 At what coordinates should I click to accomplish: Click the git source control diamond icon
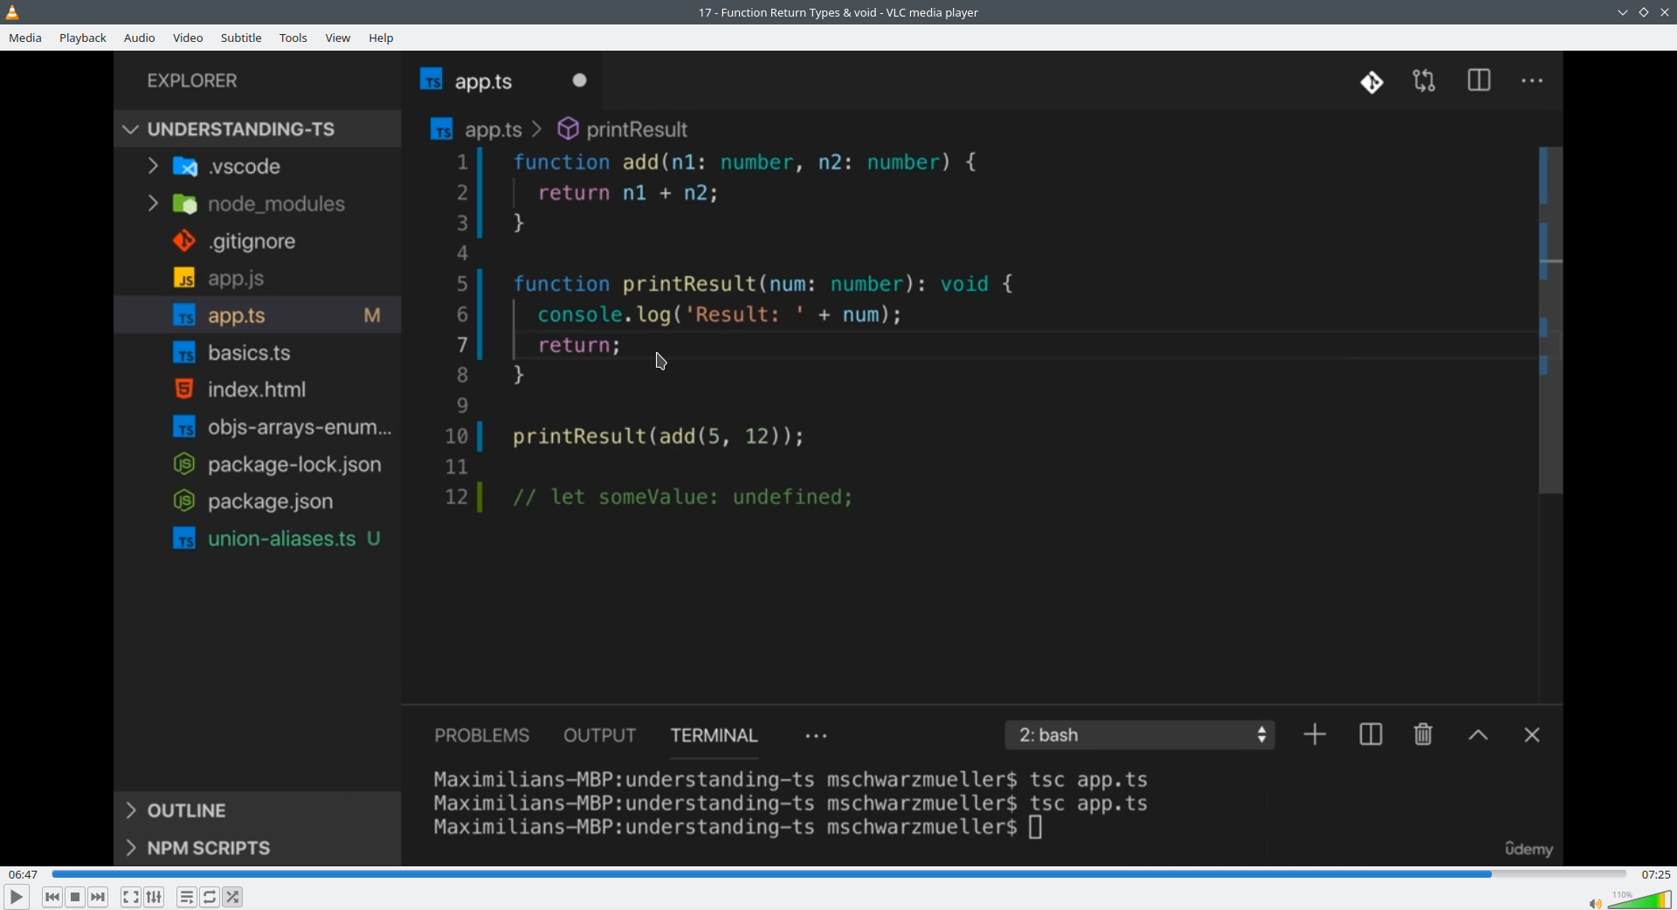click(1372, 82)
